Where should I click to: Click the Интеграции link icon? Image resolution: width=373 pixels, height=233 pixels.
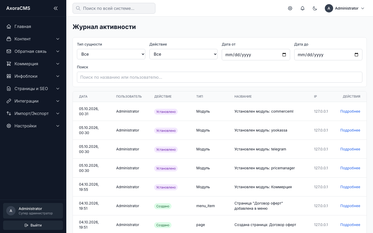click(9, 101)
